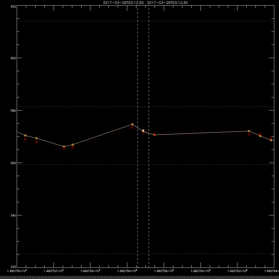Click x-axis label 1.490752×10⁹

tap(54, 271)
